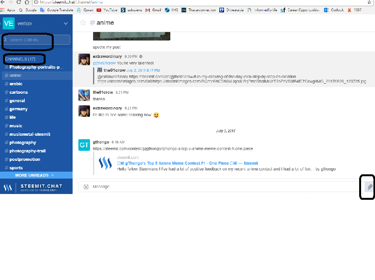
Task: Bookmark this page with the star
Action: (x=370, y=2)
